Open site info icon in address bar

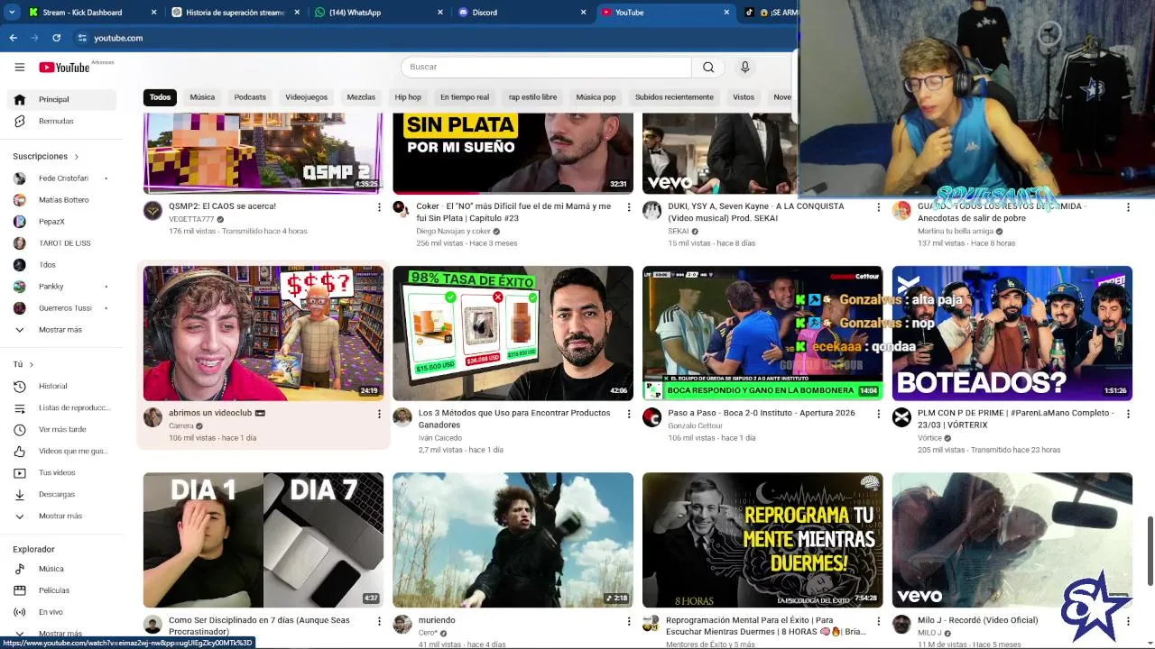pyautogui.click(x=82, y=38)
